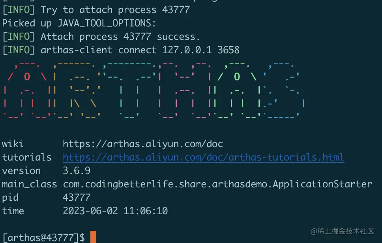This screenshot has width=382, height=243.
Task: Select the time value 2023-06-02 11:06:10
Action: click(115, 211)
